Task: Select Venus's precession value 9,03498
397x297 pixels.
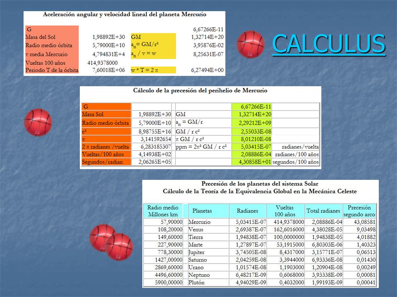Action: tap(366, 229)
